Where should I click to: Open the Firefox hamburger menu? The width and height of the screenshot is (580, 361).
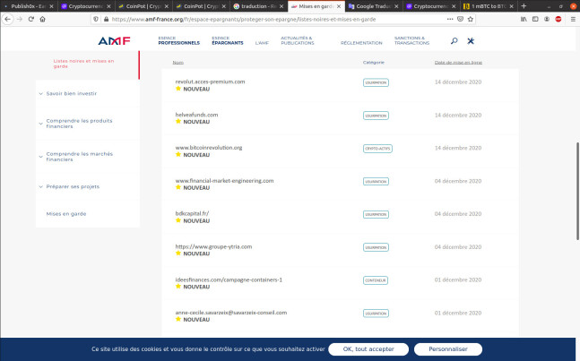(573, 19)
